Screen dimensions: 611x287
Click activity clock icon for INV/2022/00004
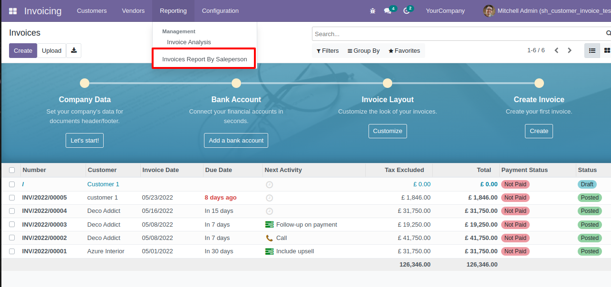click(x=269, y=211)
